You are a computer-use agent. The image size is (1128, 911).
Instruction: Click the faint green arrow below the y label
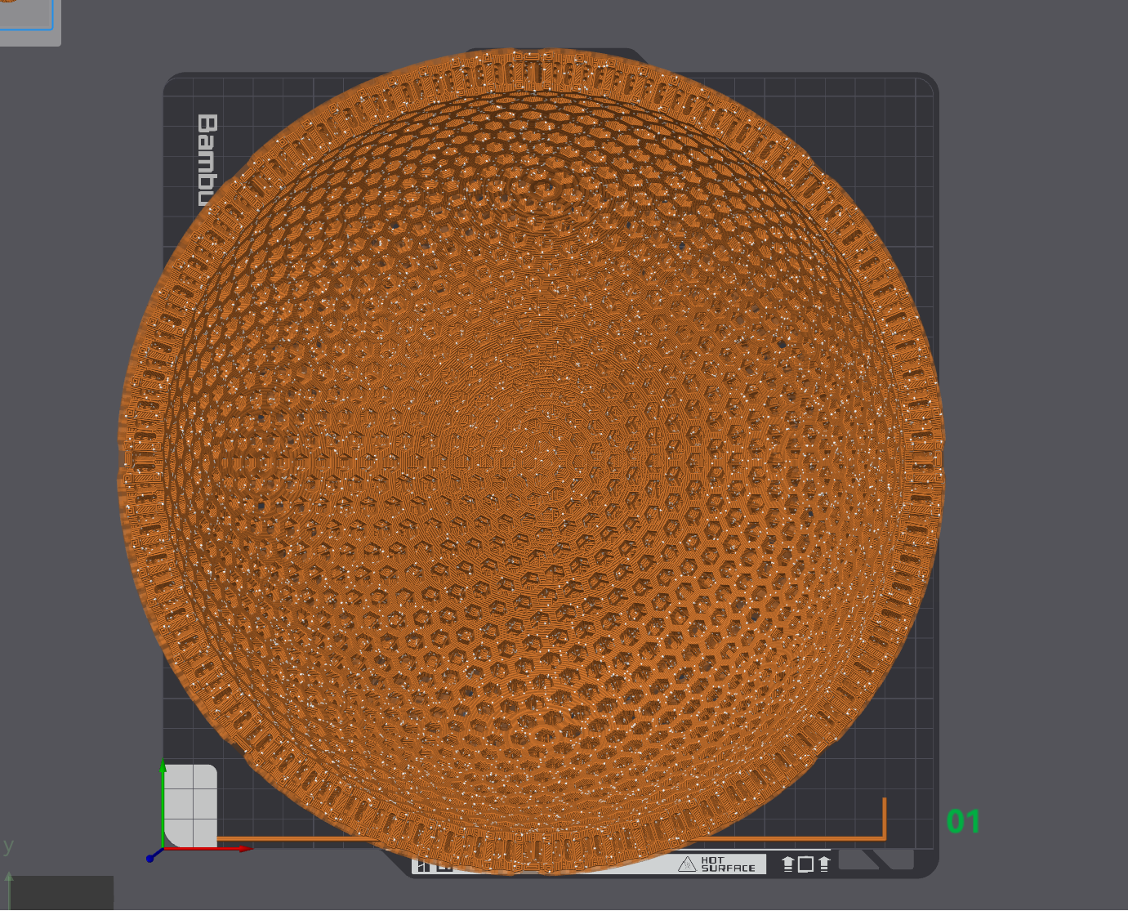9,881
